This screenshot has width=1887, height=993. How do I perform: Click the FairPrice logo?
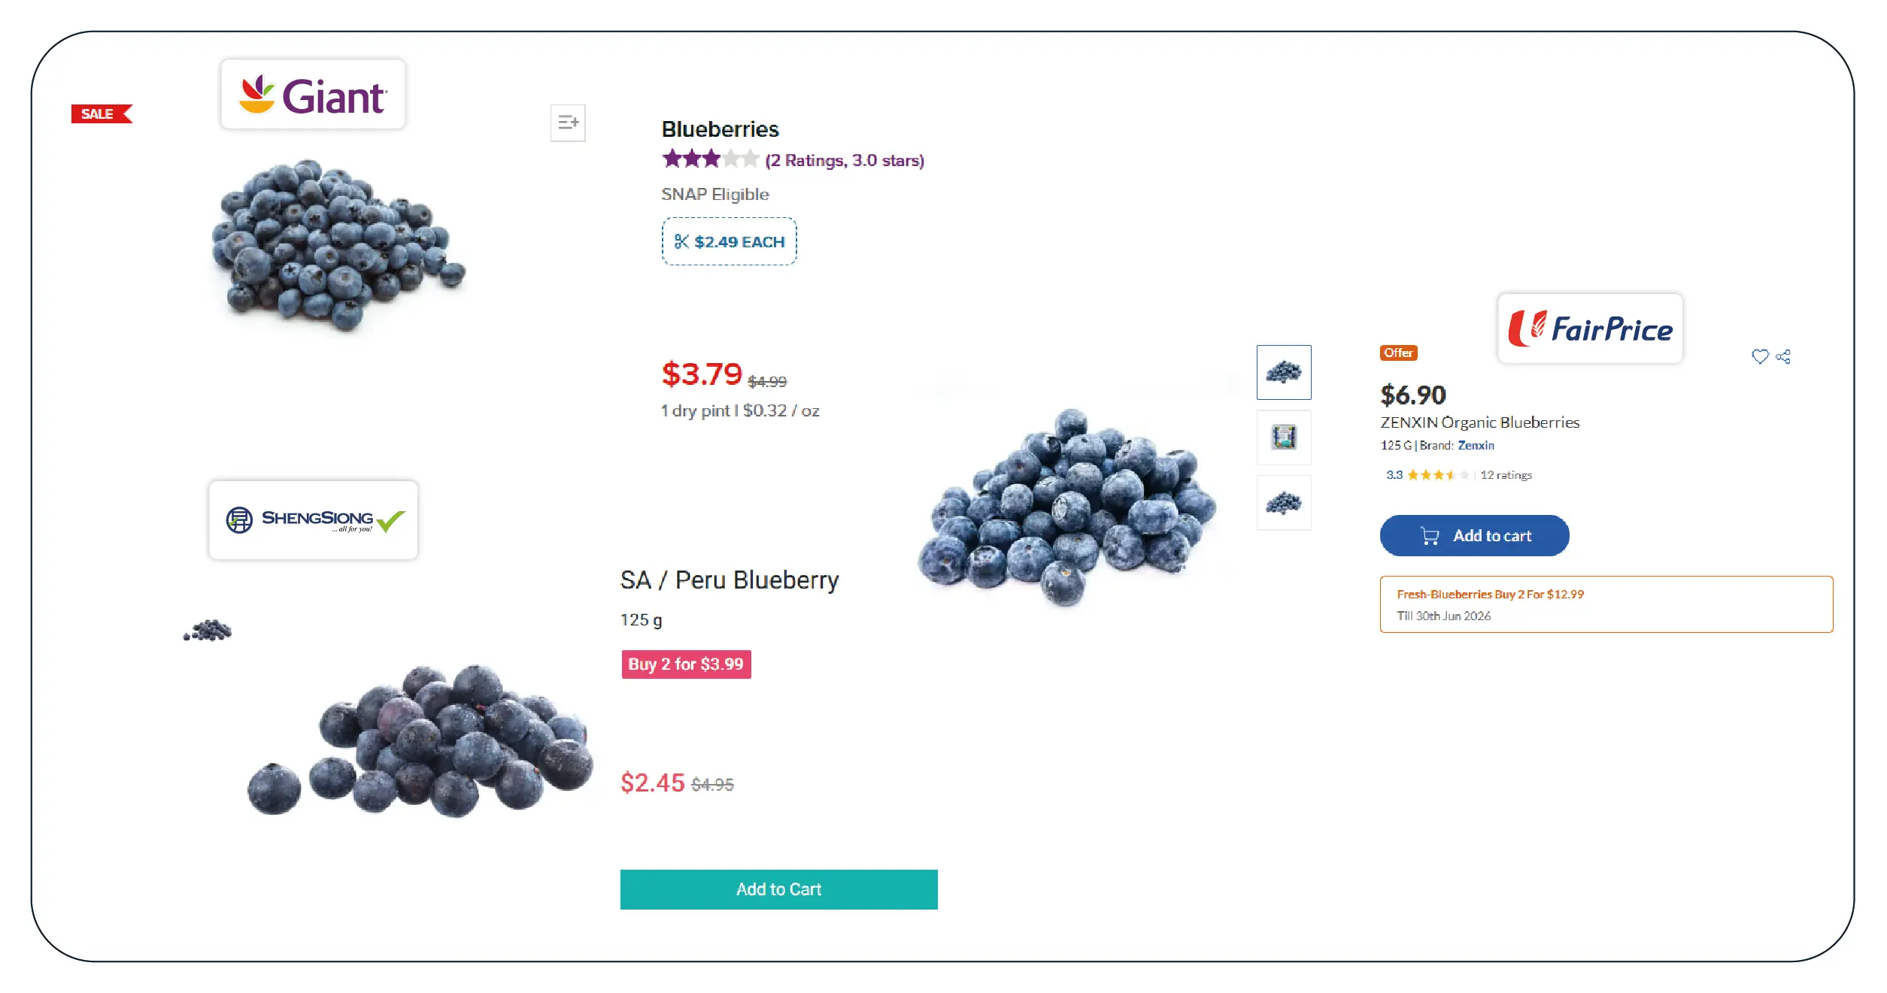(1590, 329)
